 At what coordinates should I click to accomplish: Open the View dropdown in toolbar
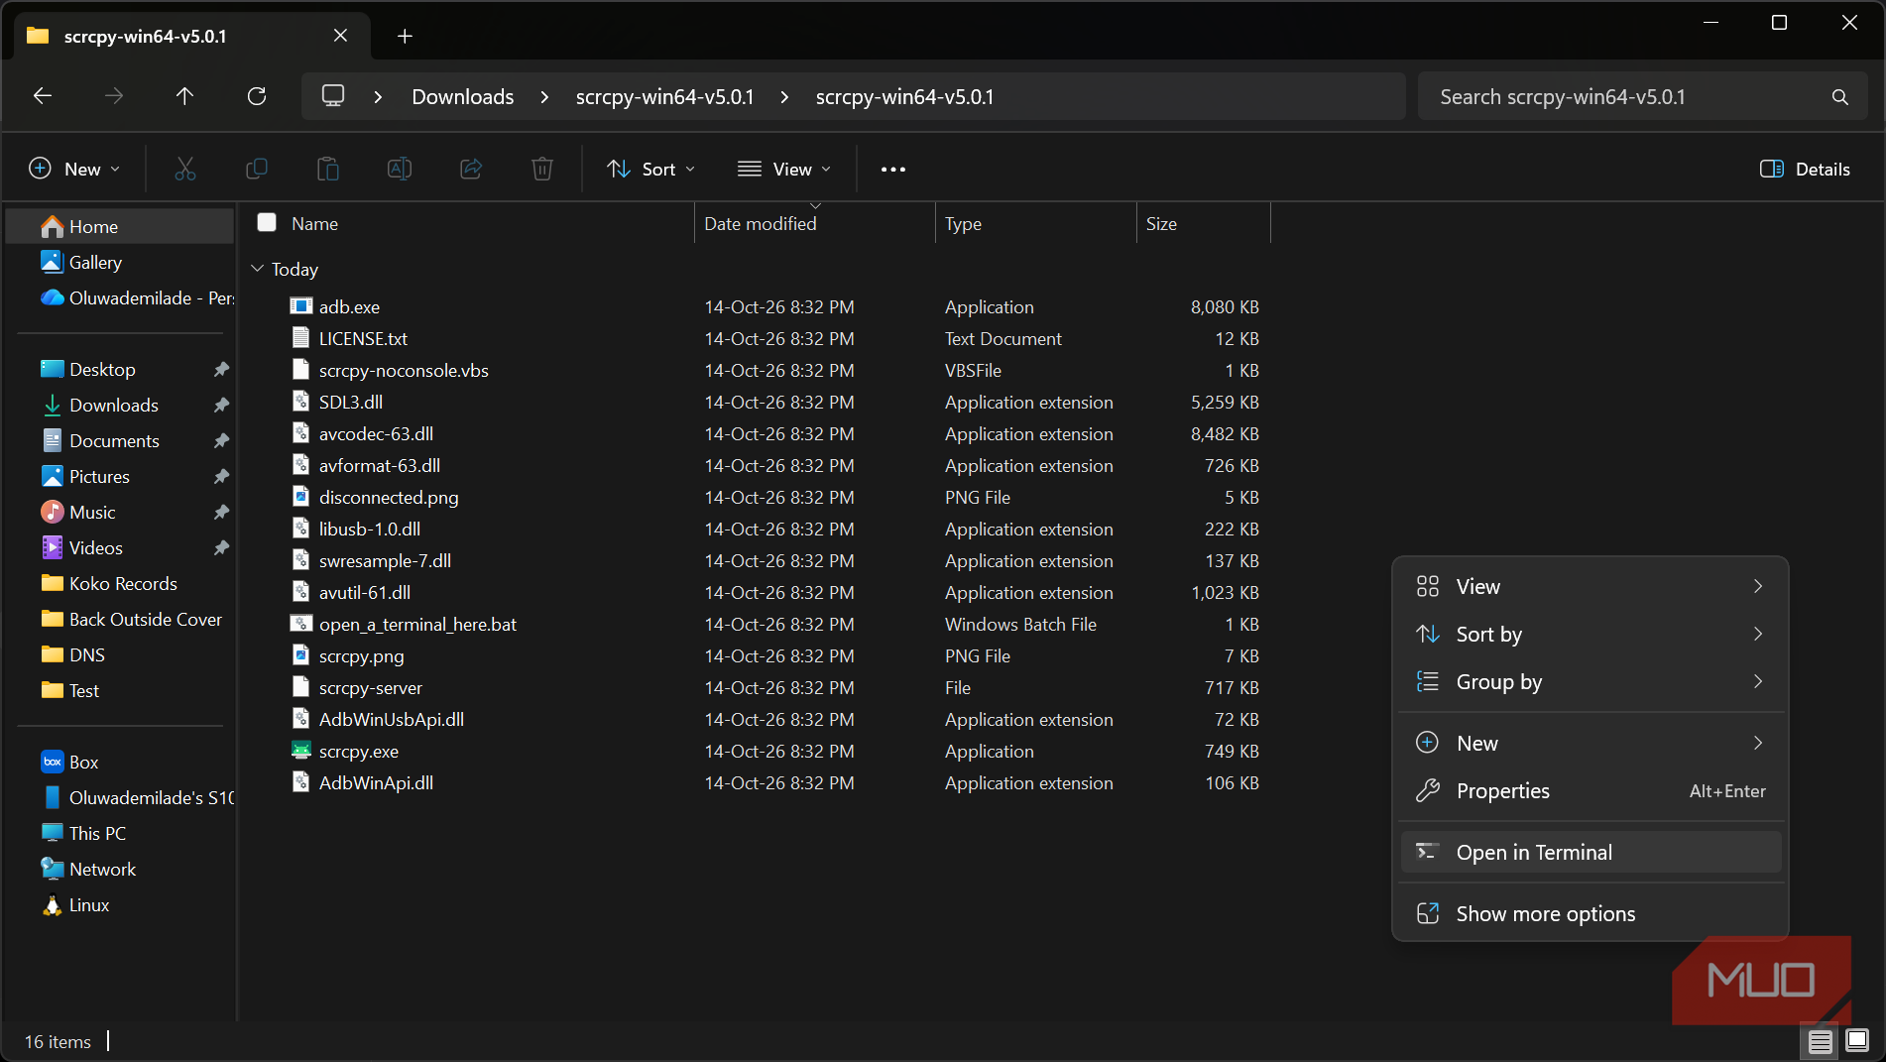784,170
